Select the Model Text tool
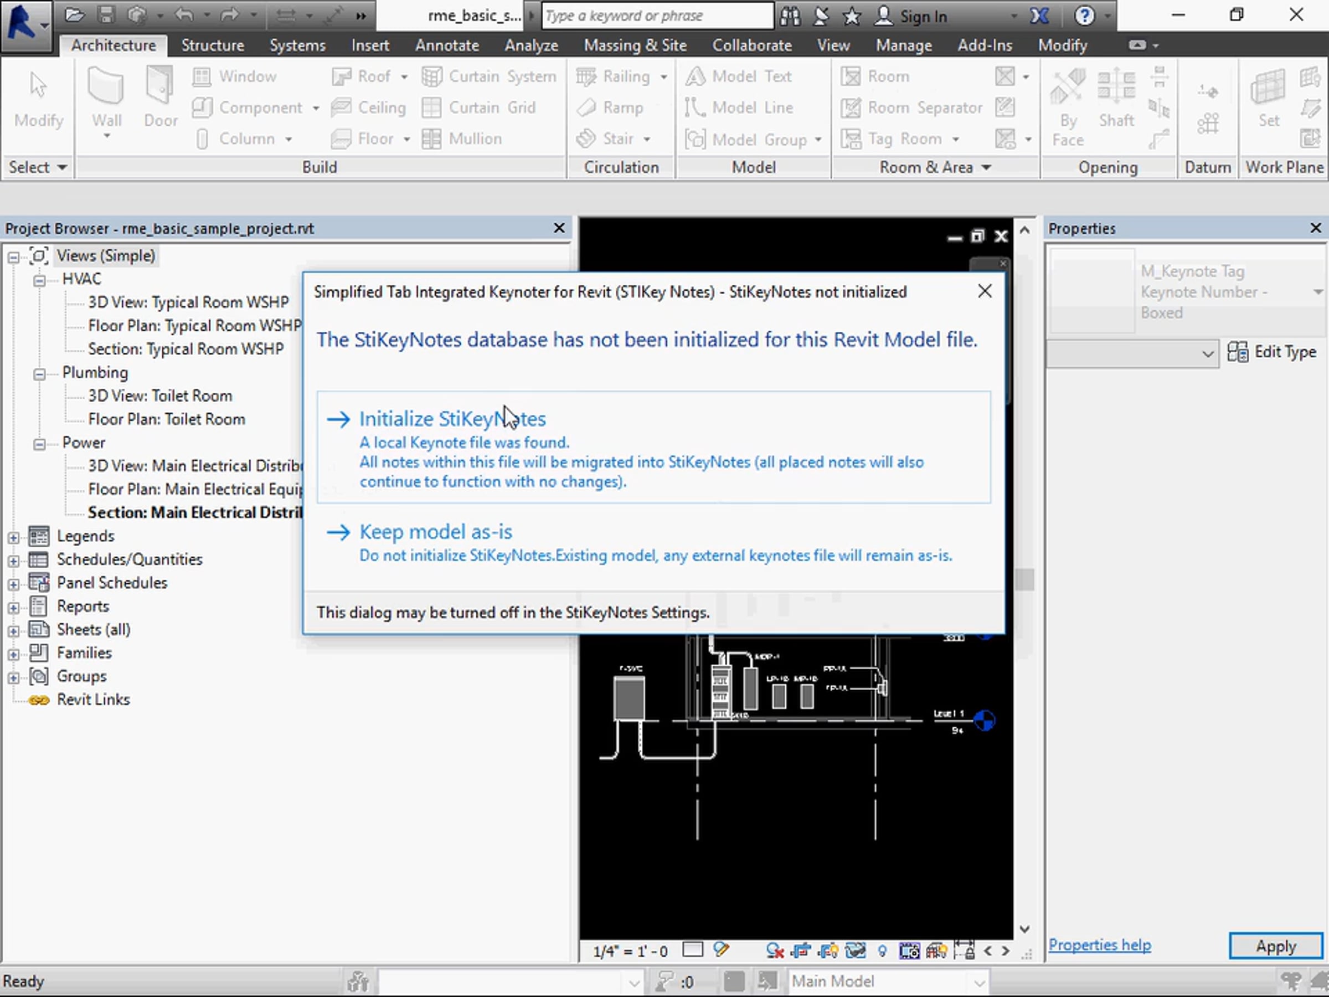The height and width of the screenshot is (997, 1329). (x=738, y=76)
